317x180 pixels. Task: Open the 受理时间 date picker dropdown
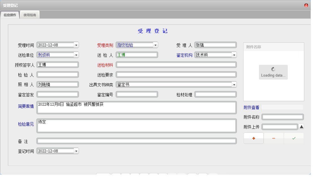click(x=76, y=45)
